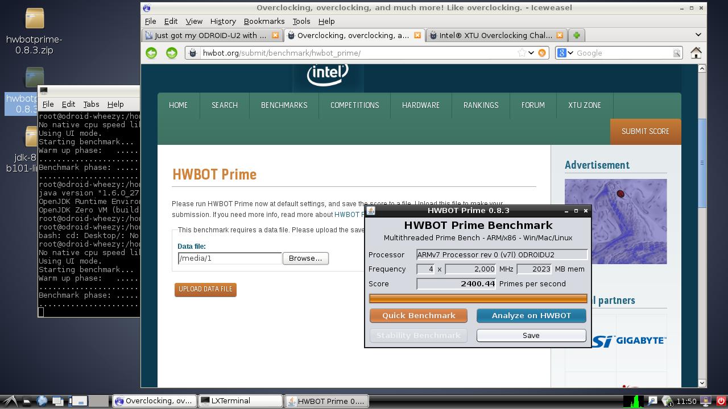
Task: Open search engine dropdown in search box
Action: tap(564, 53)
